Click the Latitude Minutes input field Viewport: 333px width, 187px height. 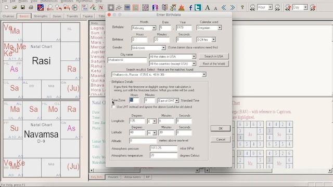[x=166, y=132]
